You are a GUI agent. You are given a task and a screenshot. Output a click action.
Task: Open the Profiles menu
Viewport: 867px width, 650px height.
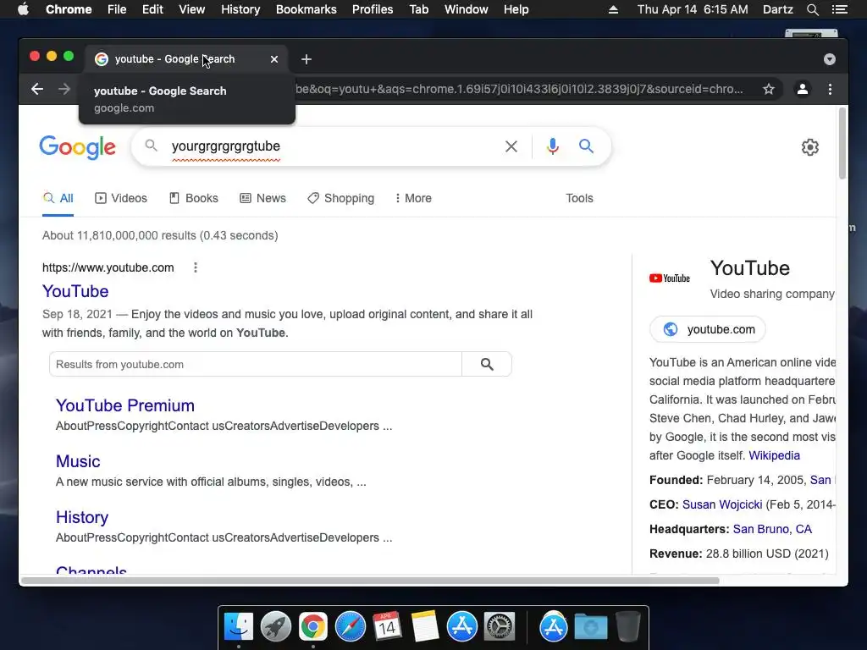pos(373,9)
